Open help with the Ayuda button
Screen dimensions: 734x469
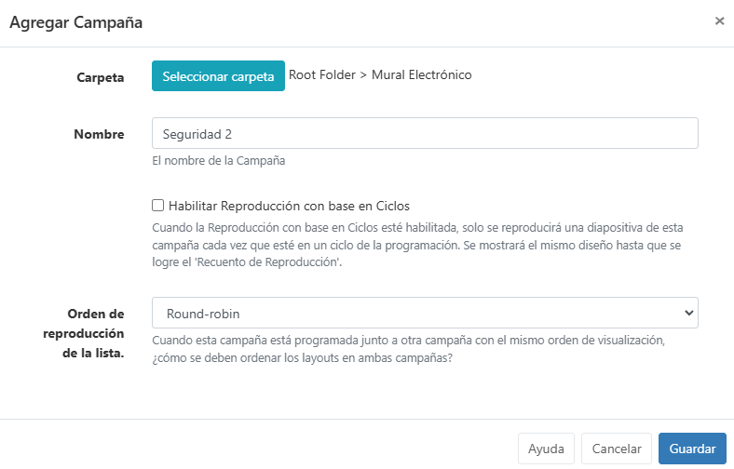pos(546,449)
